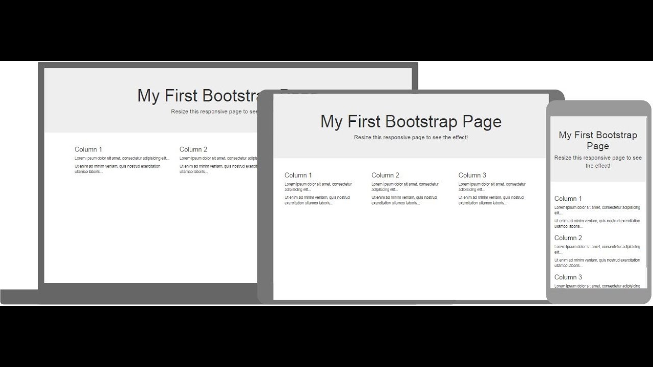Screen dimensions: 653x367
Task: Click the 'Ut enim' paragraph under phone Column 1
Action: (597, 224)
